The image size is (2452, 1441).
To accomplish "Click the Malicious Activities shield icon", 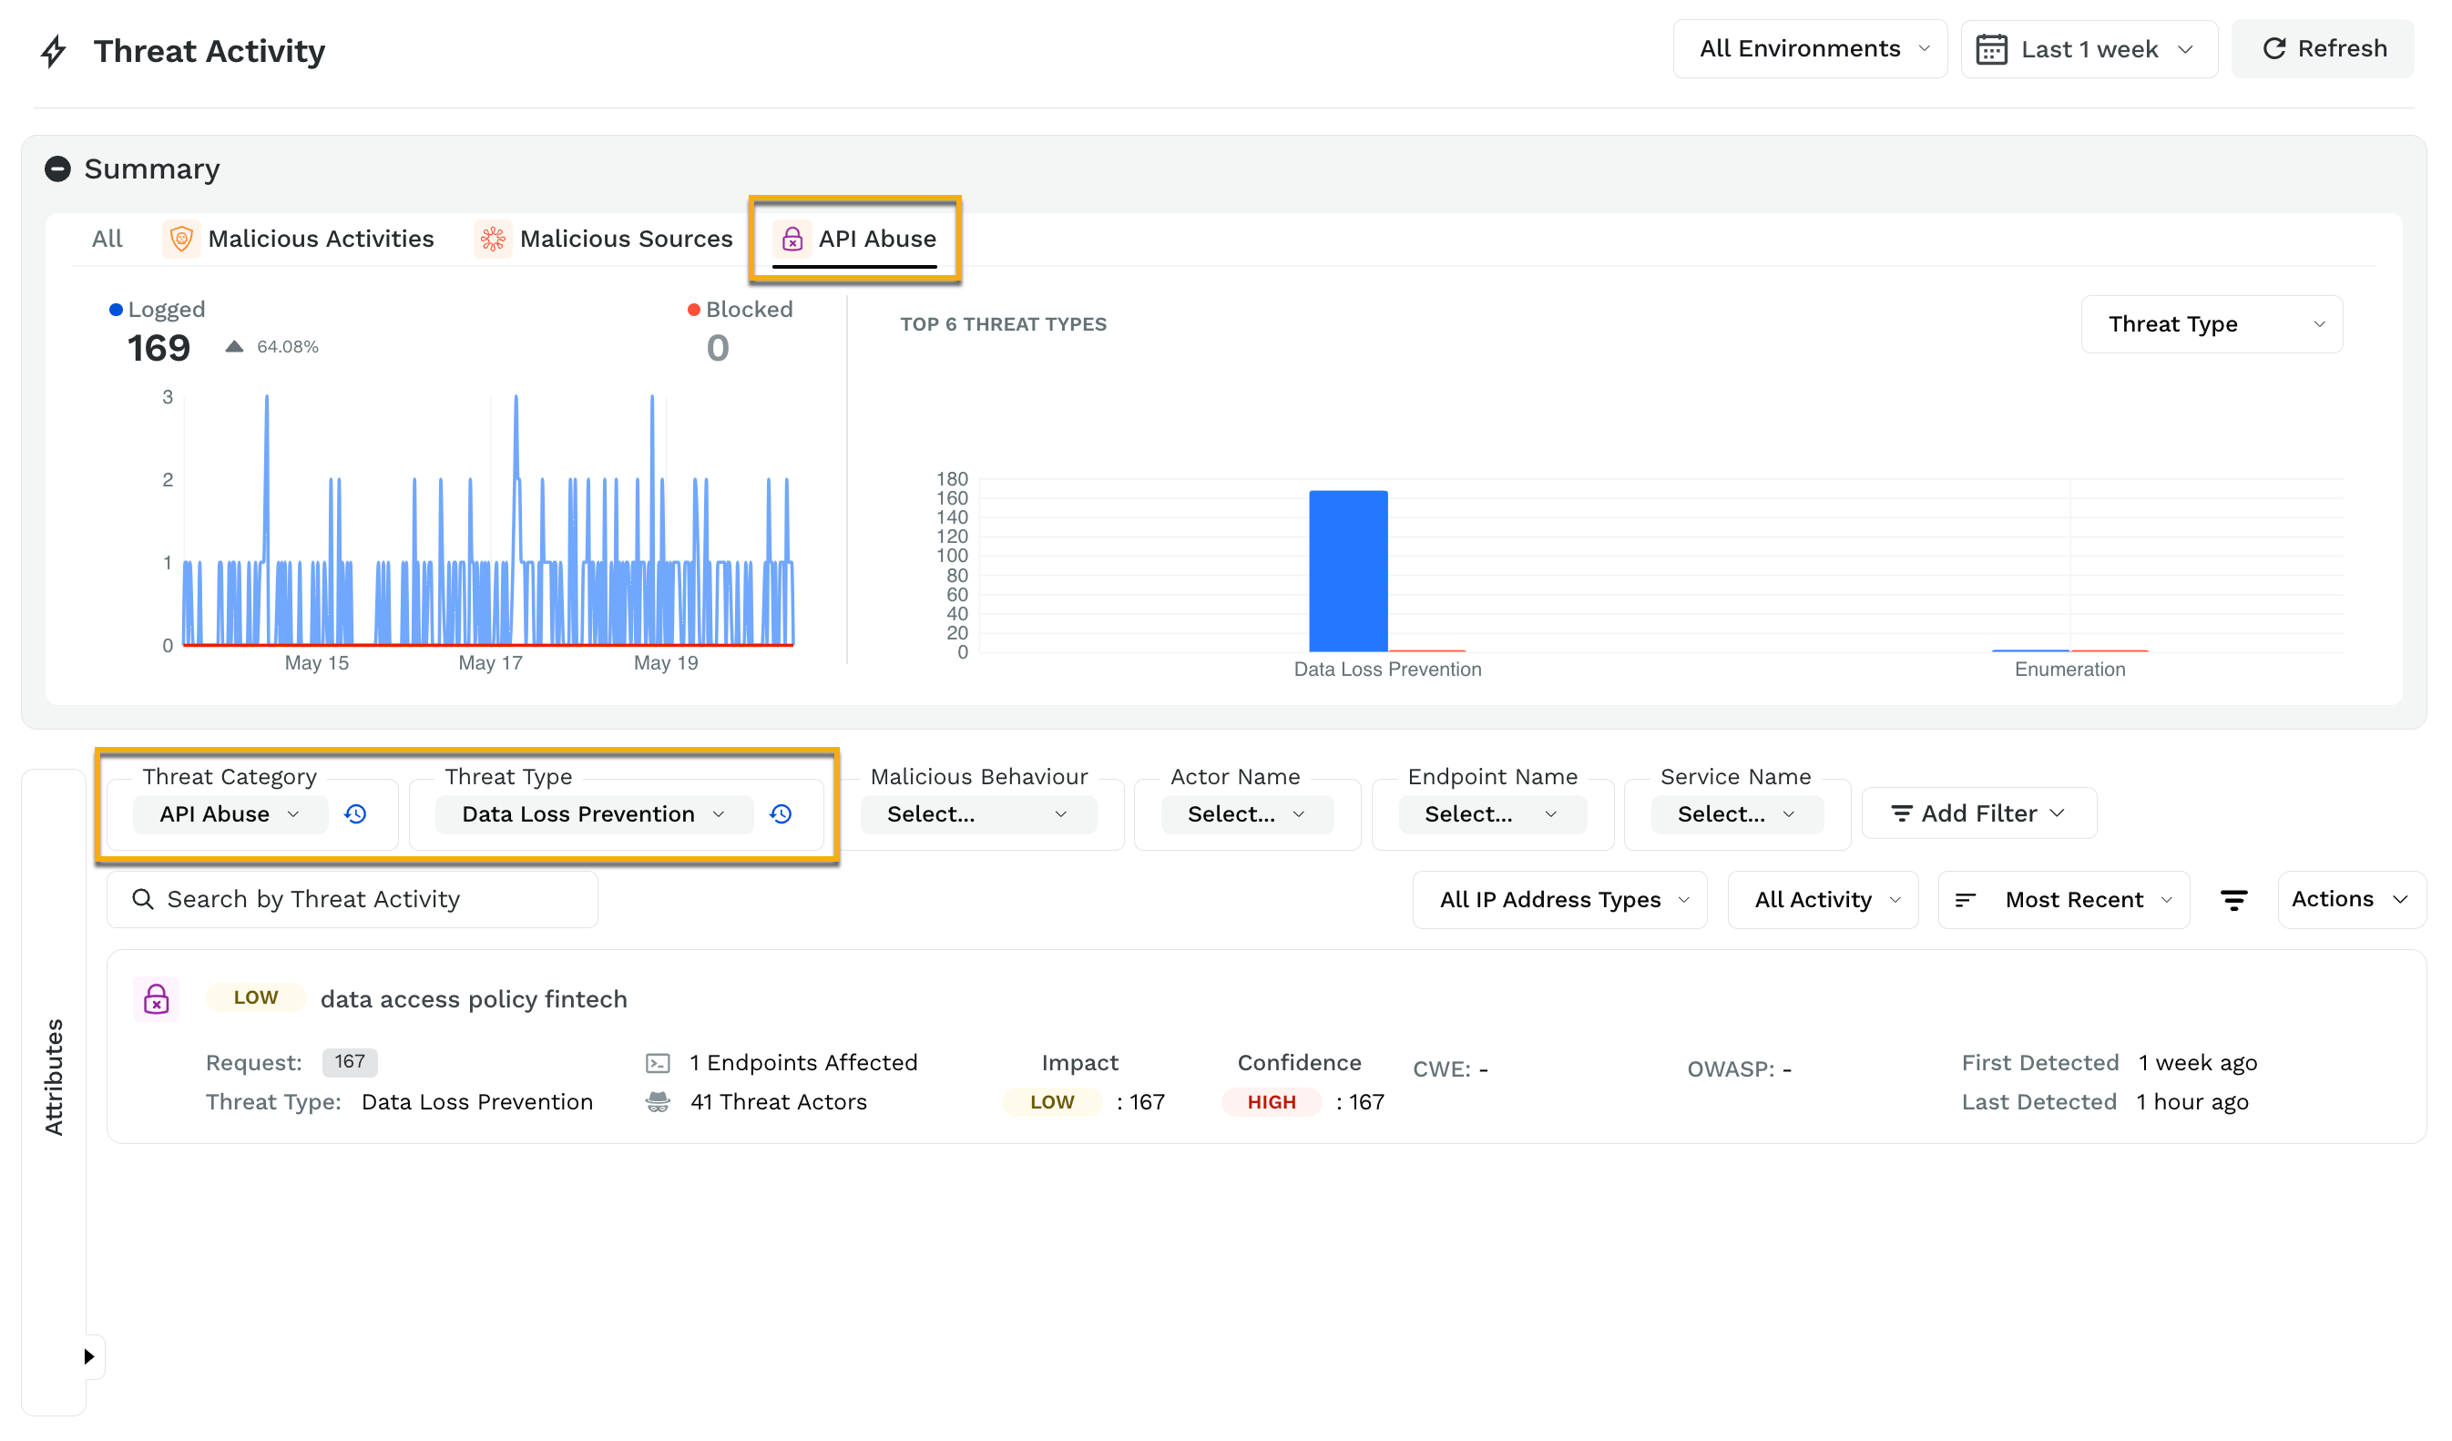I will (181, 240).
